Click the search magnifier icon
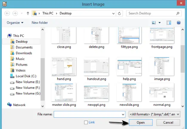The width and height of the screenshot is (187, 129). [x=178, y=13]
